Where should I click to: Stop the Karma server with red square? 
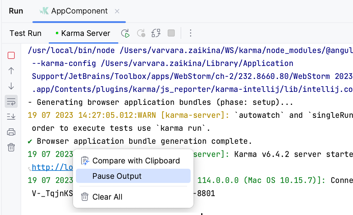coord(11,55)
